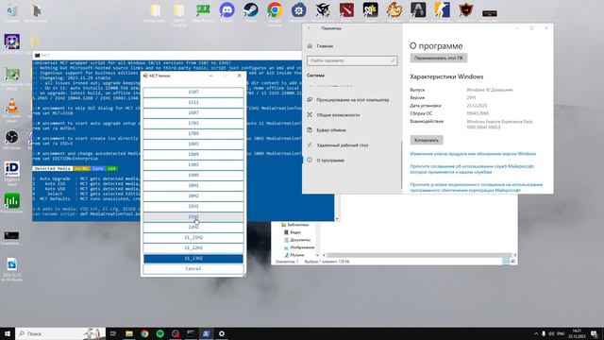Image resolution: width=604 pixels, height=340 pixels.
Task: Click back arrow in Settings window
Action: 310,28
